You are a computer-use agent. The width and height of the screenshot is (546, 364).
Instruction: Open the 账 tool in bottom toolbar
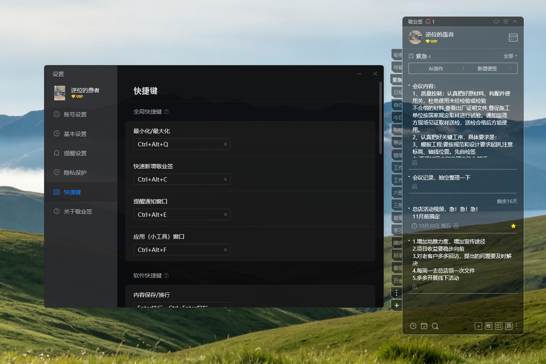click(489, 326)
